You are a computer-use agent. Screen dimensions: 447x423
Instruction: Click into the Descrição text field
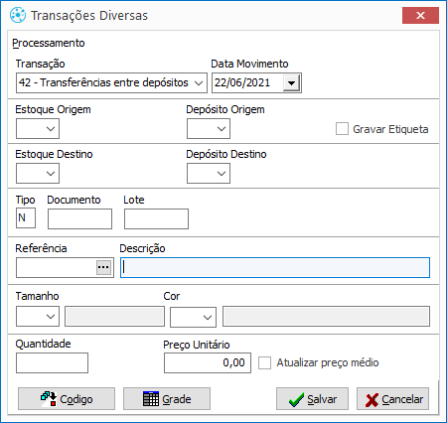click(x=275, y=267)
